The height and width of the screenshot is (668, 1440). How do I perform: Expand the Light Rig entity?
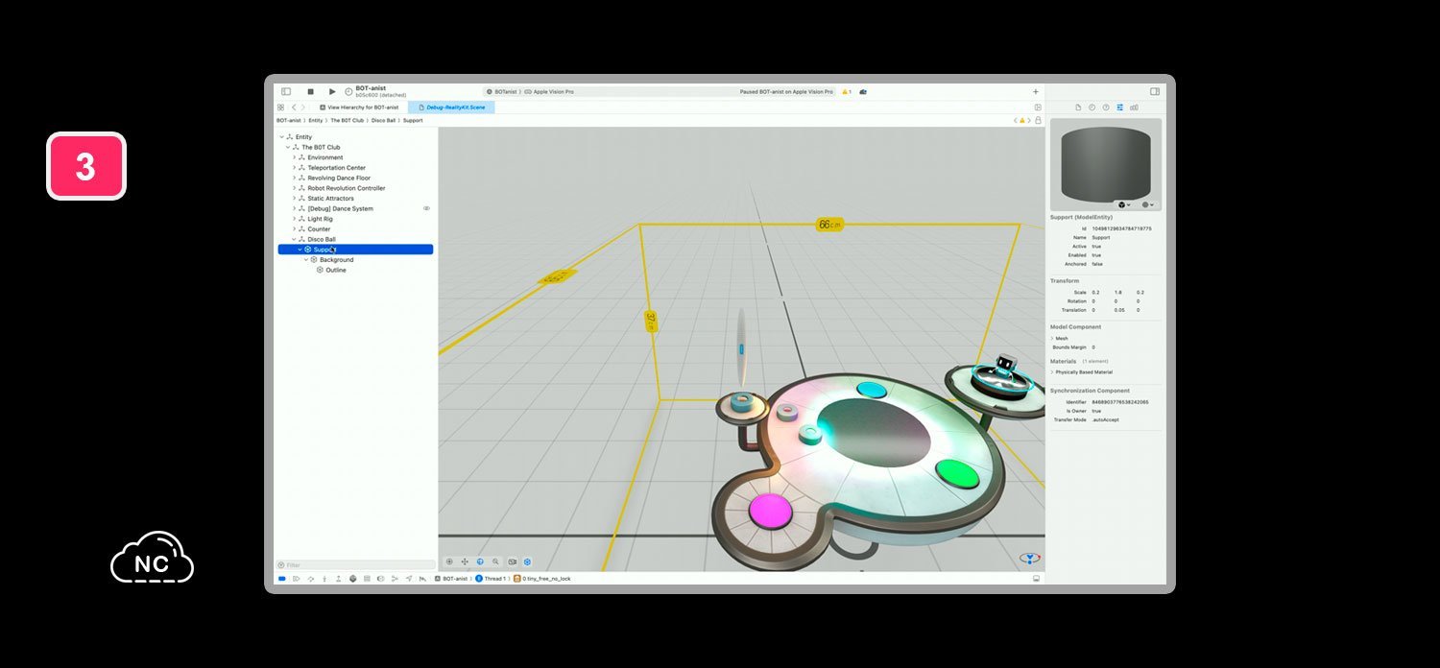point(294,219)
